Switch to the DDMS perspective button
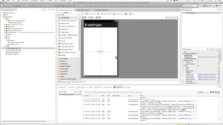This screenshot has width=223, height=125. (x=218, y=6)
